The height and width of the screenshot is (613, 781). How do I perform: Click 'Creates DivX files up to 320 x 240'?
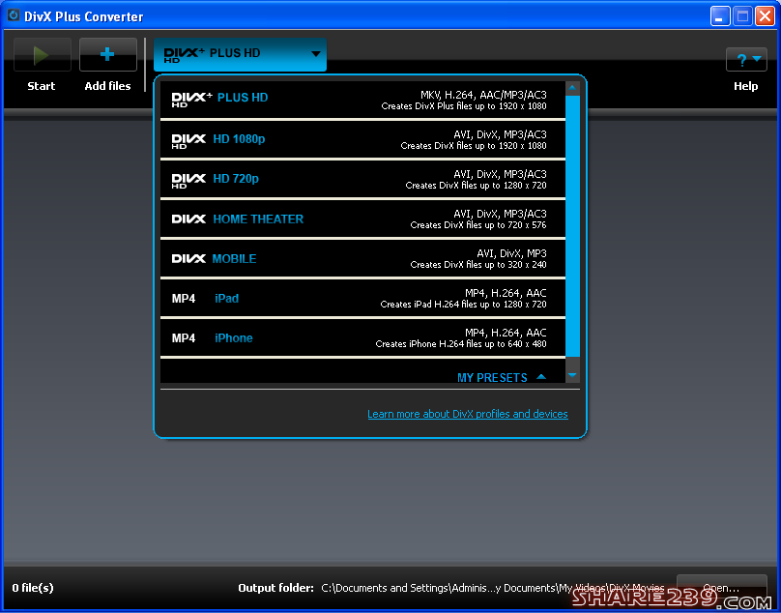(x=478, y=265)
